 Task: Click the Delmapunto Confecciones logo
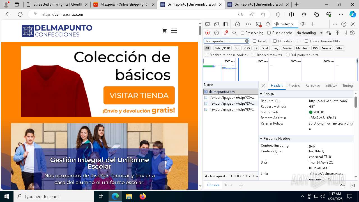click(x=57, y=31)
